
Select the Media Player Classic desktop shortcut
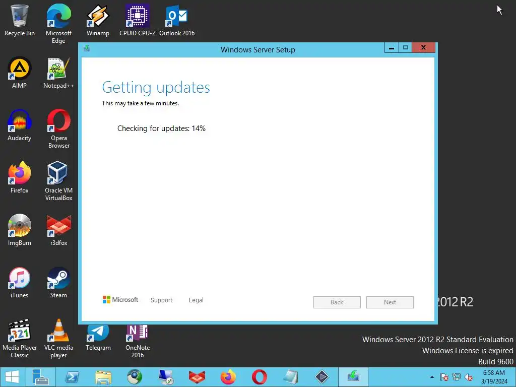click(20, 339)
